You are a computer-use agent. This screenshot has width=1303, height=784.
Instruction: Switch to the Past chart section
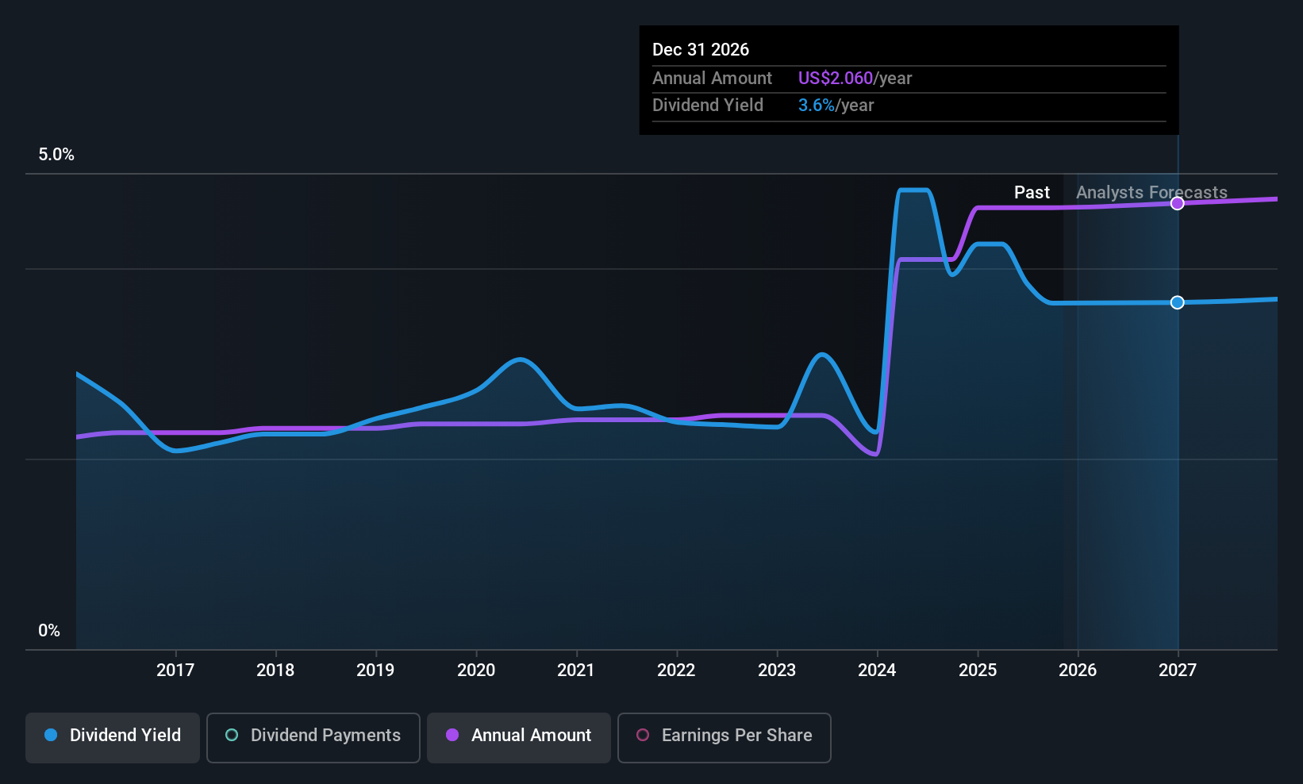point(1032,192)
